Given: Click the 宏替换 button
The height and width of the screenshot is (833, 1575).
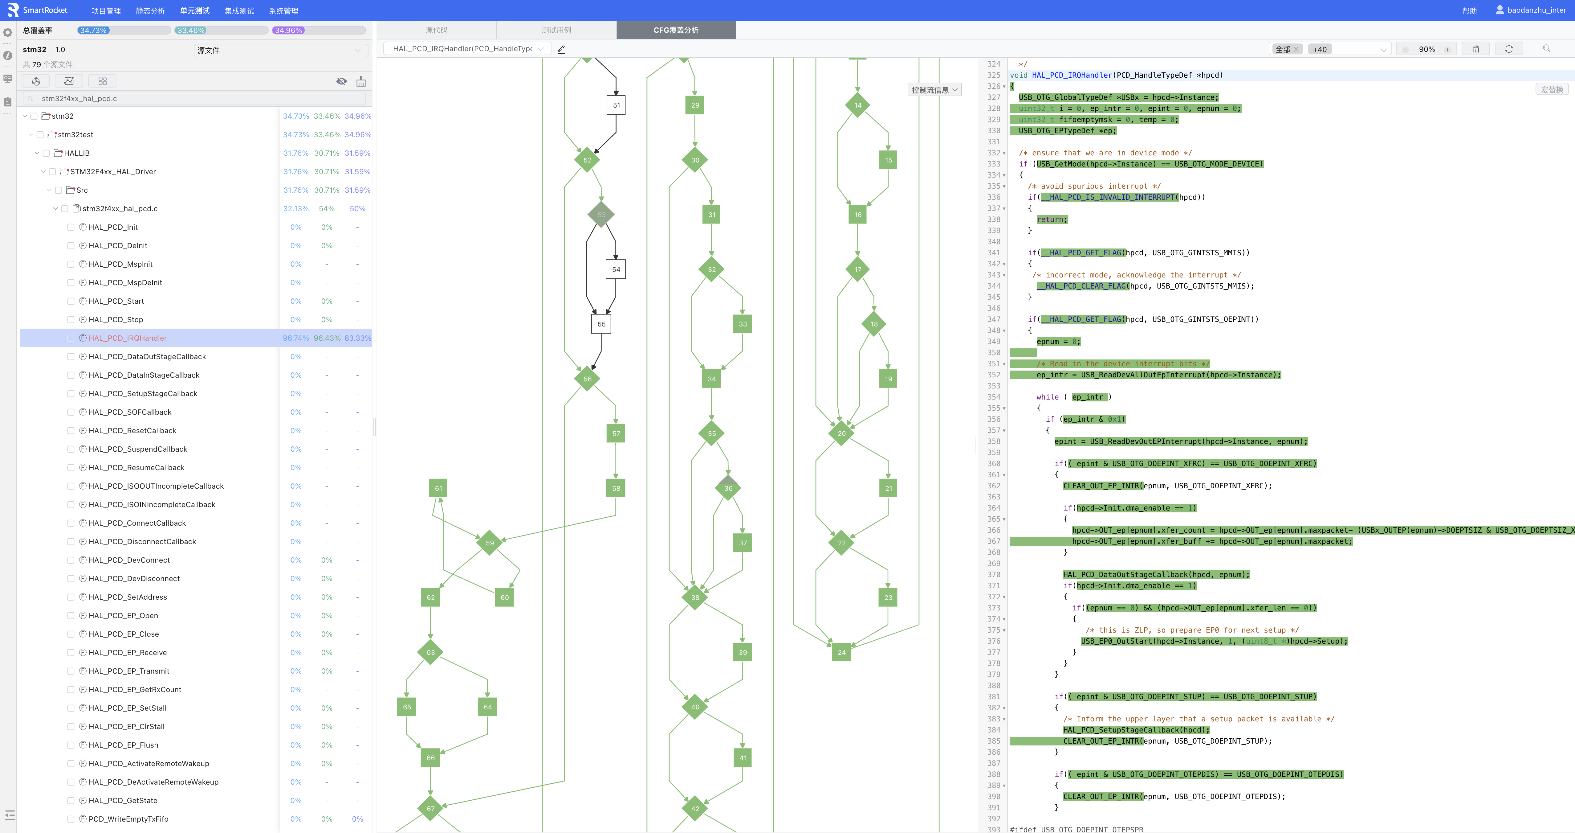Looking at the screenshot, I should pyautogui.click(x=1551, y=89).
